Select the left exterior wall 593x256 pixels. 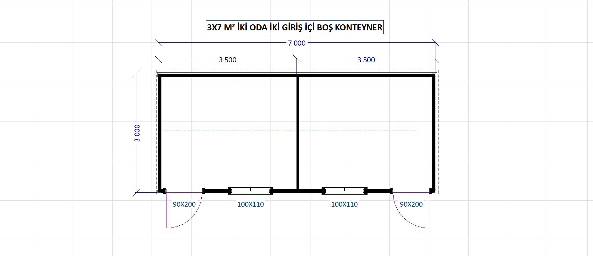(160, 133)
